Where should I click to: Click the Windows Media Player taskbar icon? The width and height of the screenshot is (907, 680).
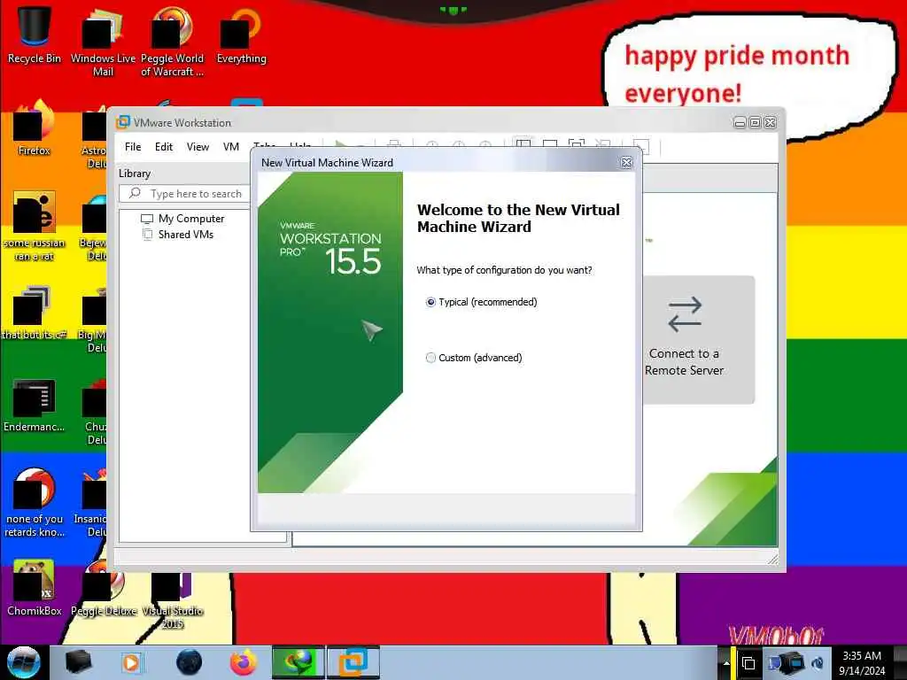point(131,662)
